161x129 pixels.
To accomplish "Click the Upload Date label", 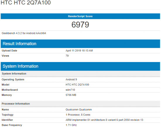I will tap(9, 51).
